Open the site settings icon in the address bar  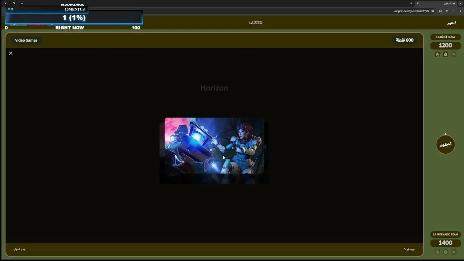pos(433,11)
